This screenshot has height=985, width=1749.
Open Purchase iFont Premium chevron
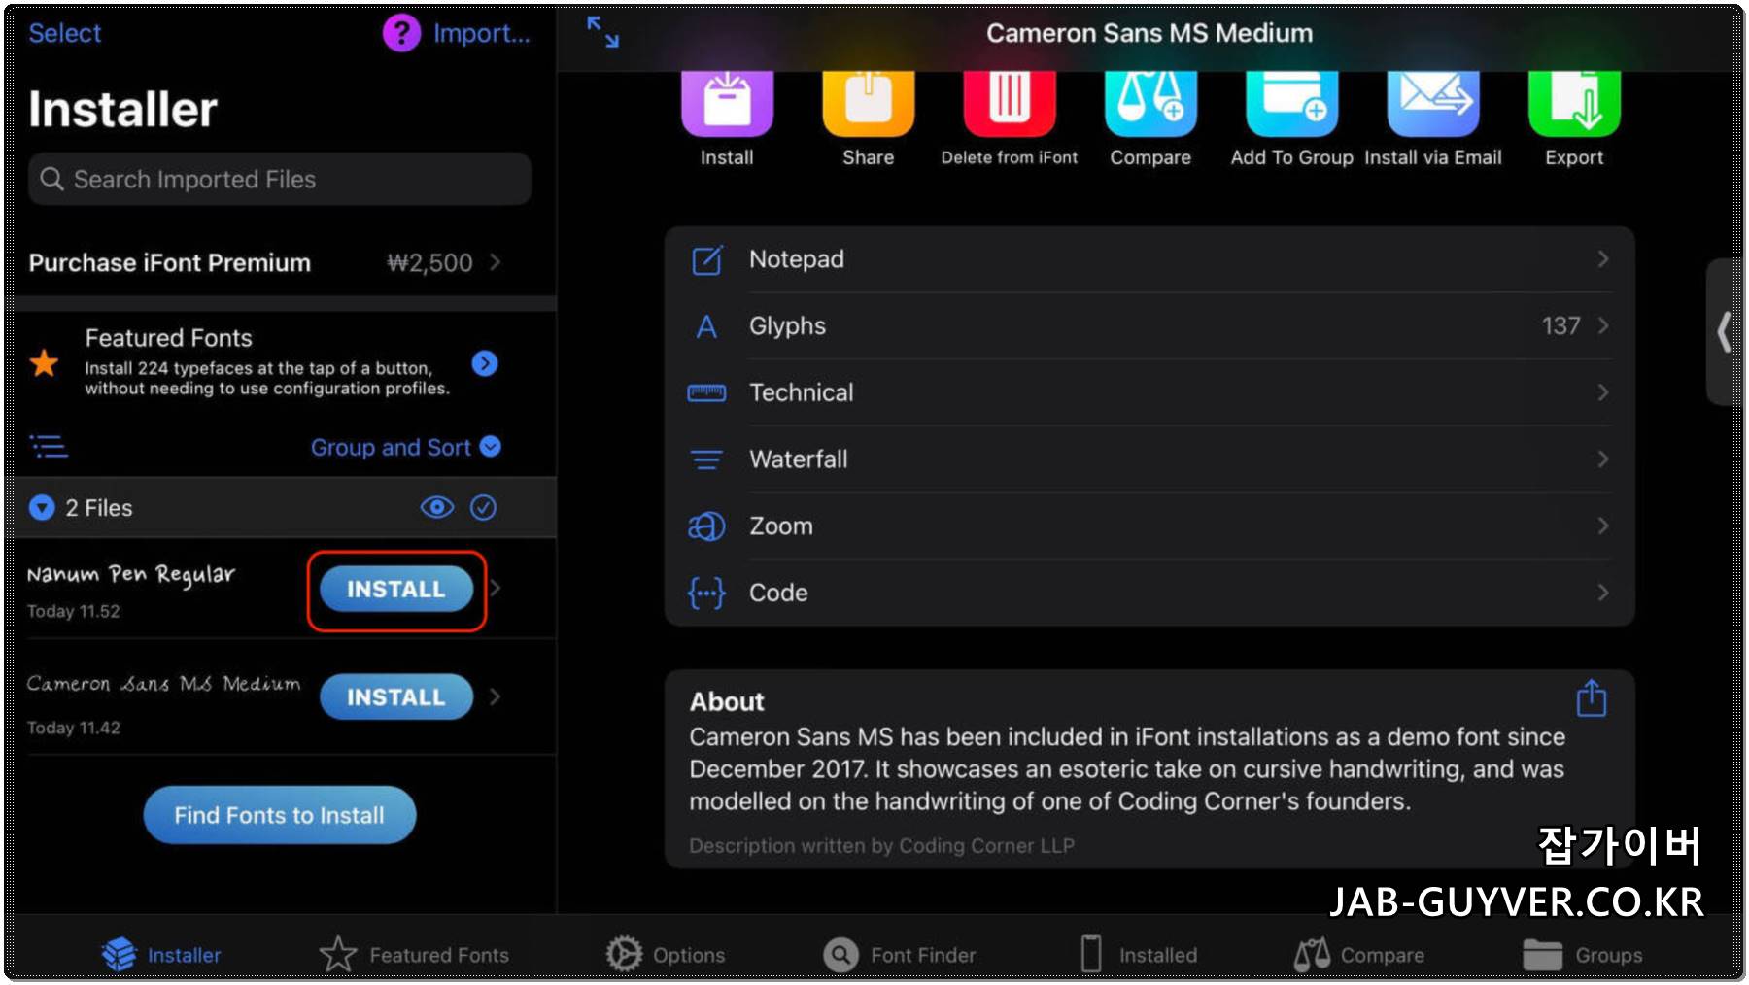coord(496,261)
